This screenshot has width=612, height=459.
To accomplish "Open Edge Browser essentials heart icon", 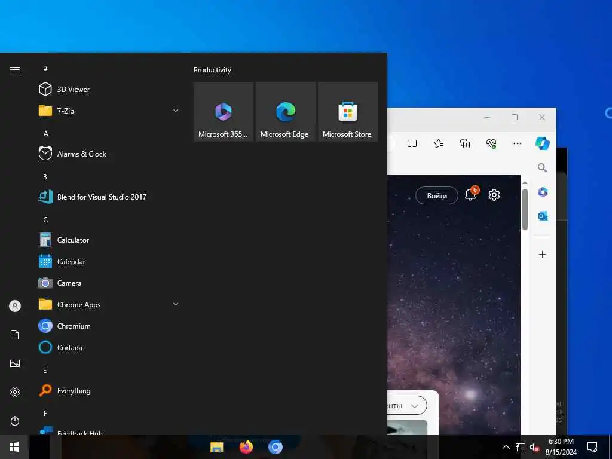I will pyautogui.click(x=491, y=143).
